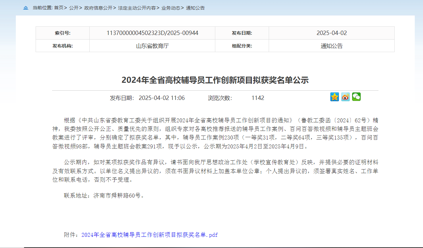Image resolution: width=423 pixels, height=248 pixels.
Task: Share the notice to QQ Zone (star icon)
Action: pyautogui.click(x=335, y=97)
